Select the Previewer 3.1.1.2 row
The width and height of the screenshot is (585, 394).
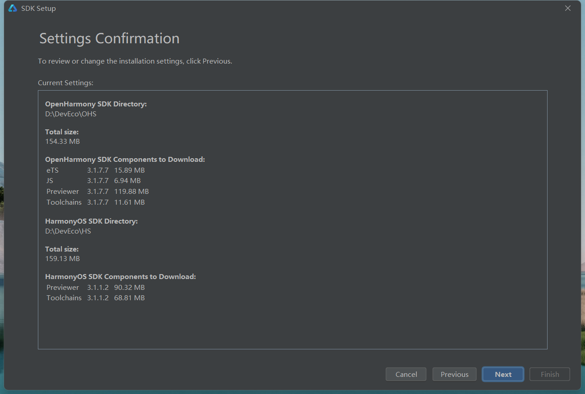96,288
